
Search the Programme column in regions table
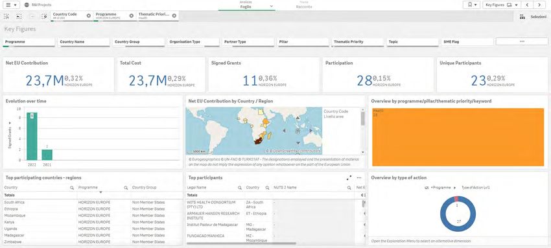tap(126, 188)
